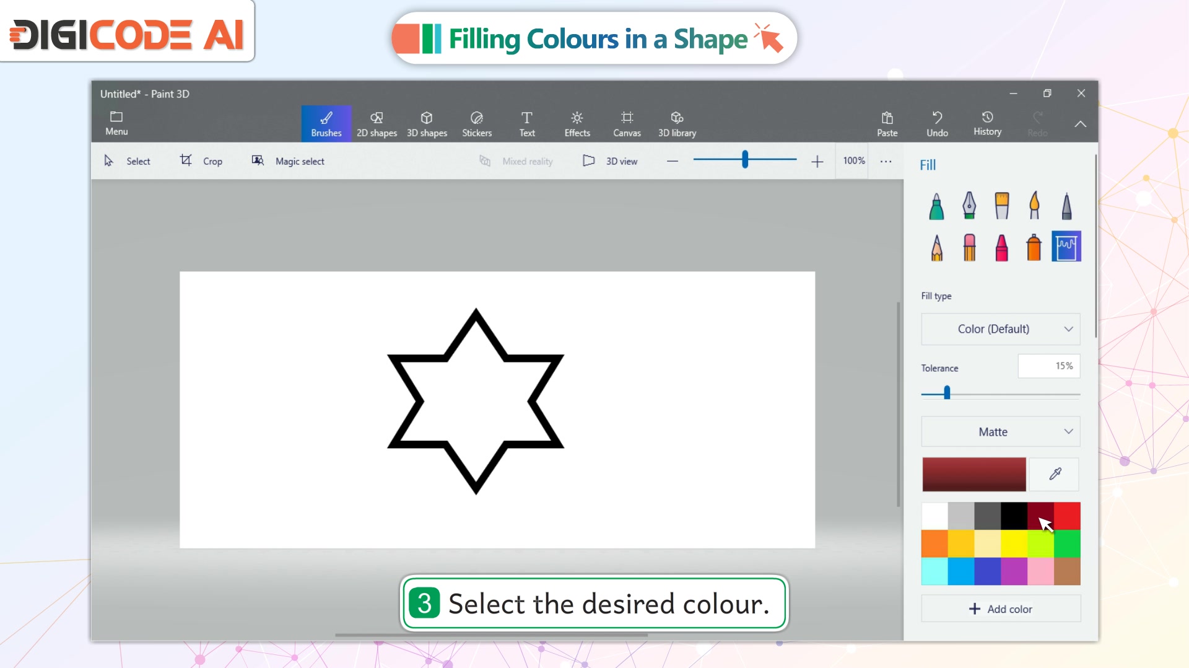Image resolution: width=1189 pixels, height=668 pixels.
Task: Open the Text tab
Action: coord(527,123)
